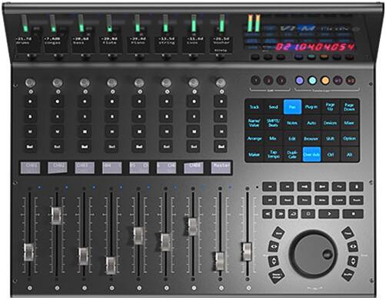Screen dimensions: 386x300
Task: Hit the Stop transport button
Action: tap(353, 213)
